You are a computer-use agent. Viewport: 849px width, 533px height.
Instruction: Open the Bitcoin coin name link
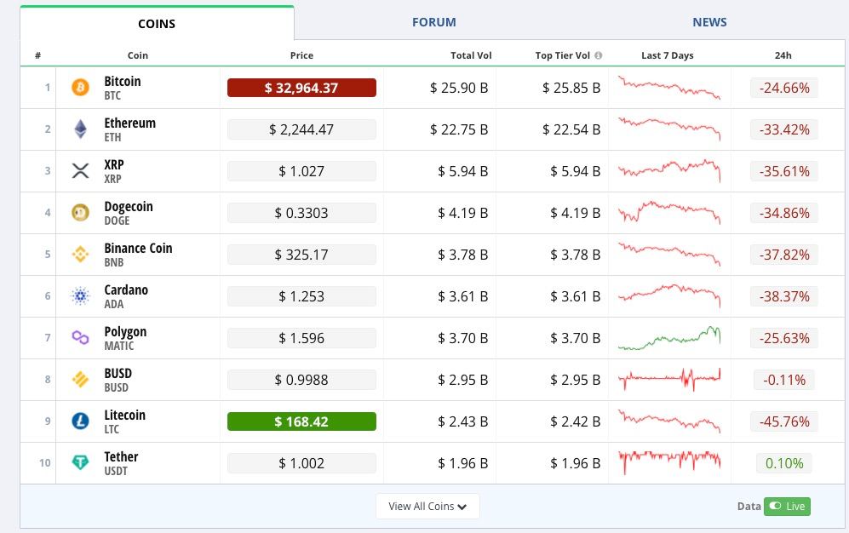tap(123, 81)
